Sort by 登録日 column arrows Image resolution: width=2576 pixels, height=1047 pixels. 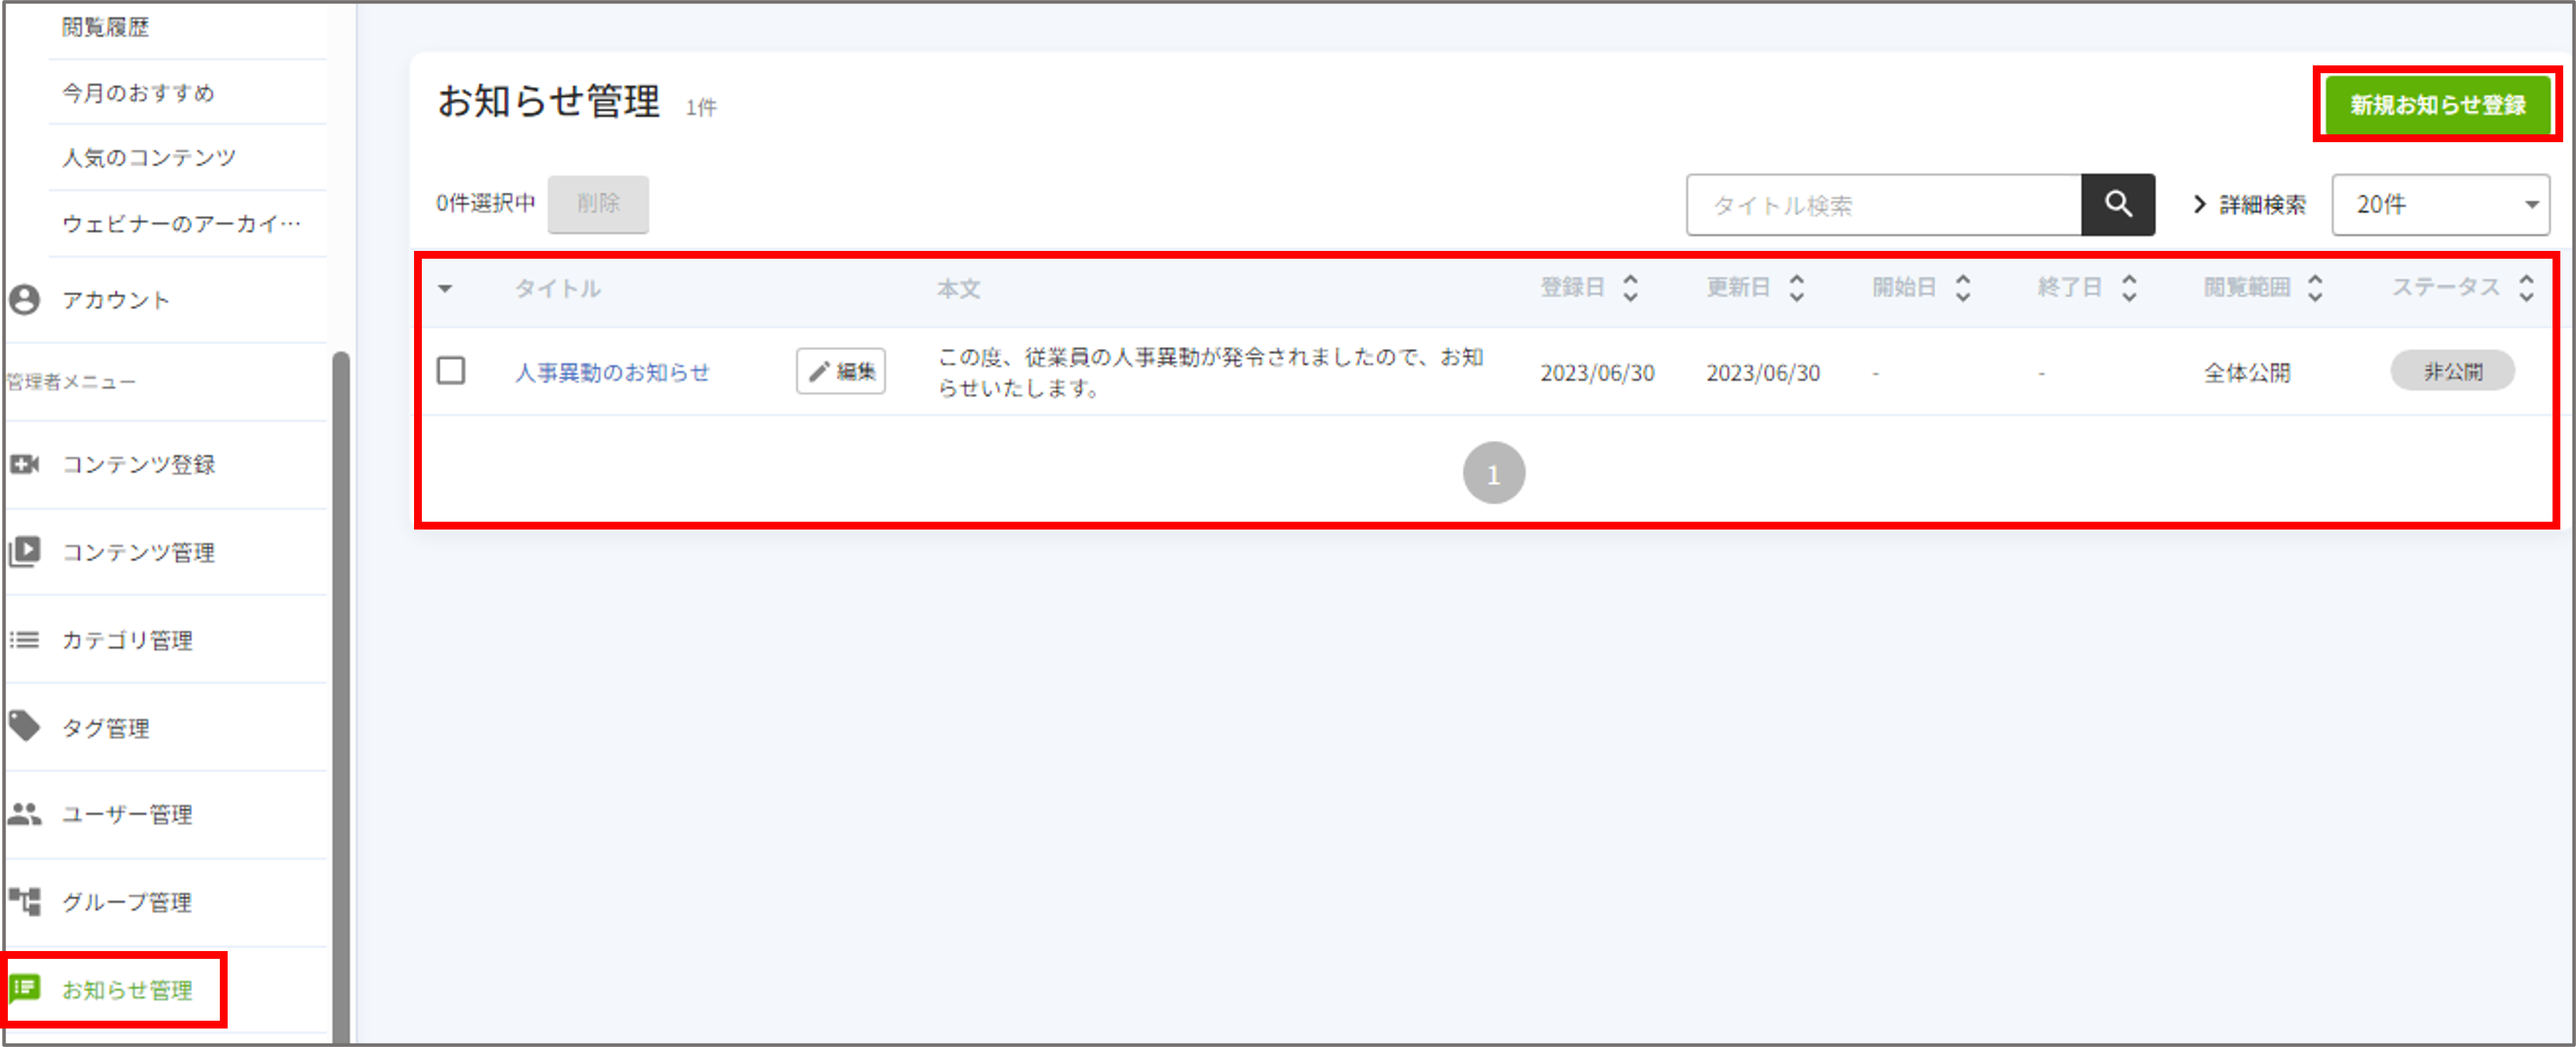coord(1630,289)
